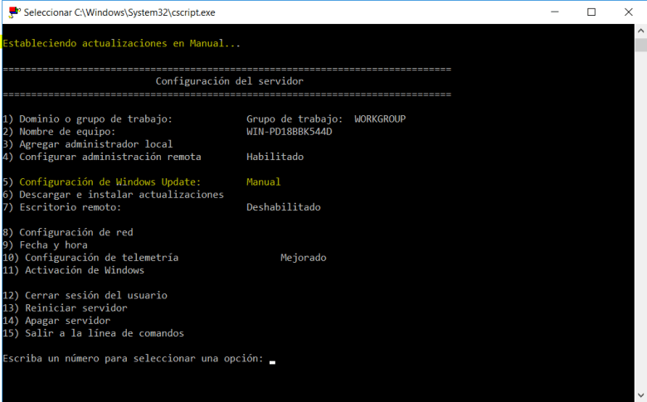Click option '7) Escritorio remoto:'

click(62, 207)
